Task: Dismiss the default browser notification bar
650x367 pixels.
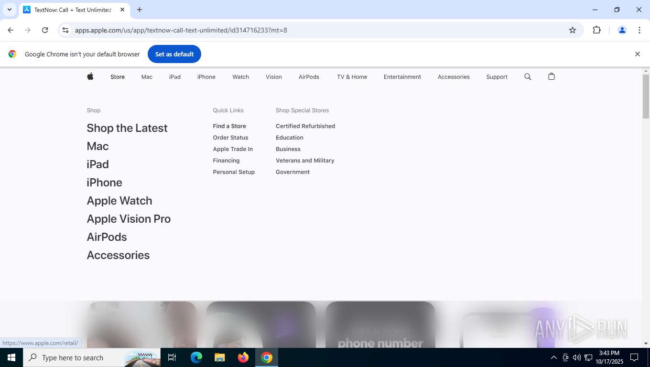Action: point(637,54)
